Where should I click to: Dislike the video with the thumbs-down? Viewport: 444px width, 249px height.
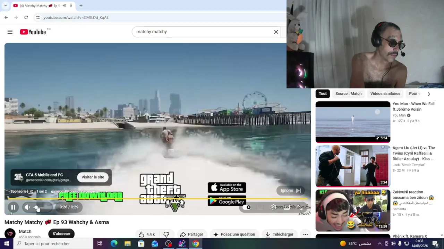click(x=166, y=234)
